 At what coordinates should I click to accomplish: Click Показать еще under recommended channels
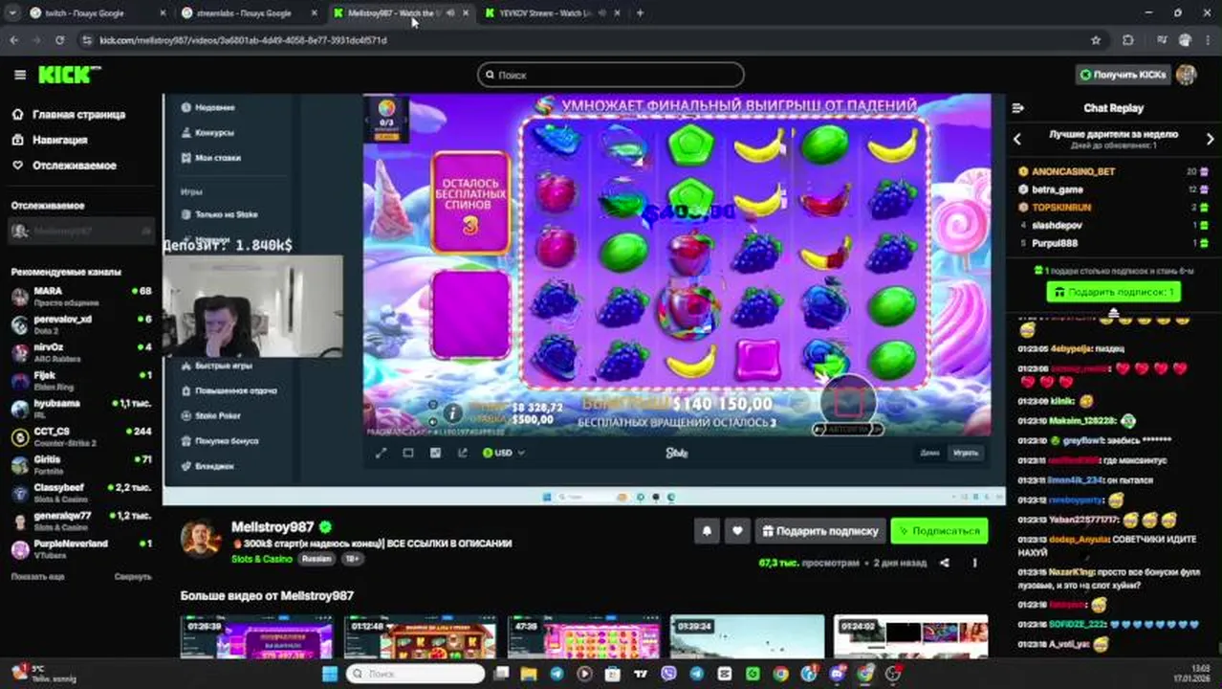tap(37, 577)
